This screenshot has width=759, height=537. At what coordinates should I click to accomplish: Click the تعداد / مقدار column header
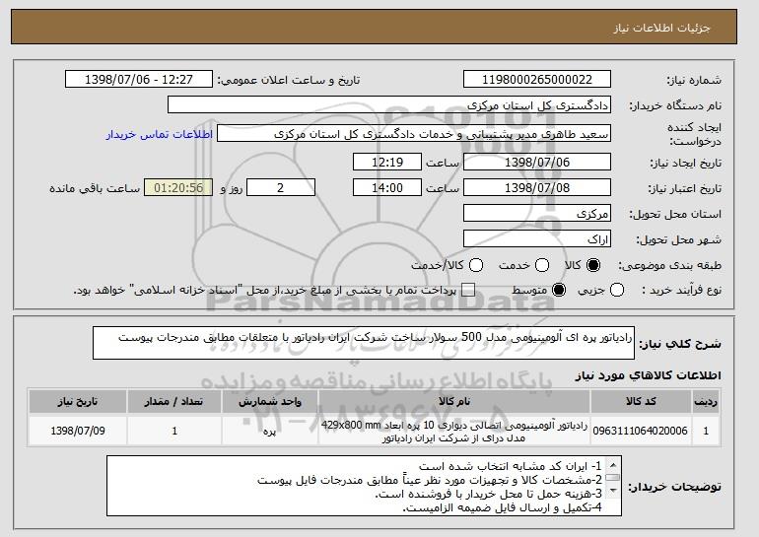pyautogui.click(x=174, y=402)
